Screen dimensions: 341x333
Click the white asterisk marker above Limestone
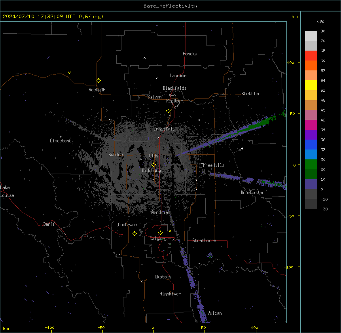[x=61, y=137]
